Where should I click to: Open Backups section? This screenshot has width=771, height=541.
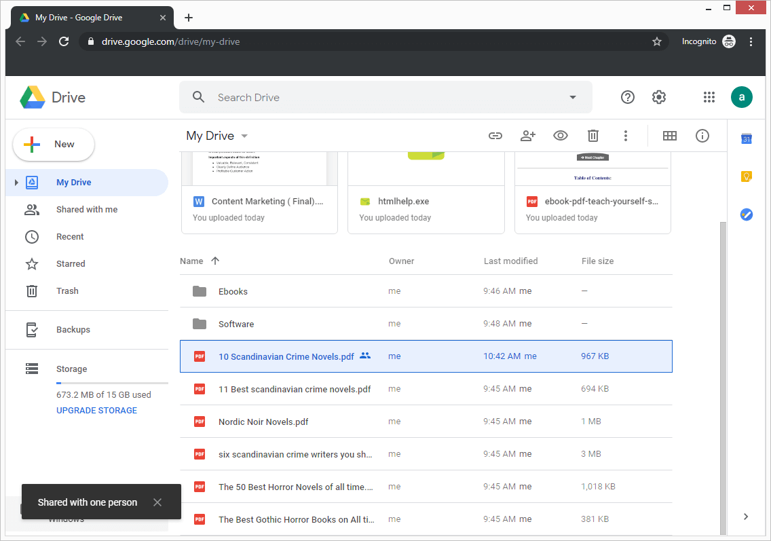87,329
